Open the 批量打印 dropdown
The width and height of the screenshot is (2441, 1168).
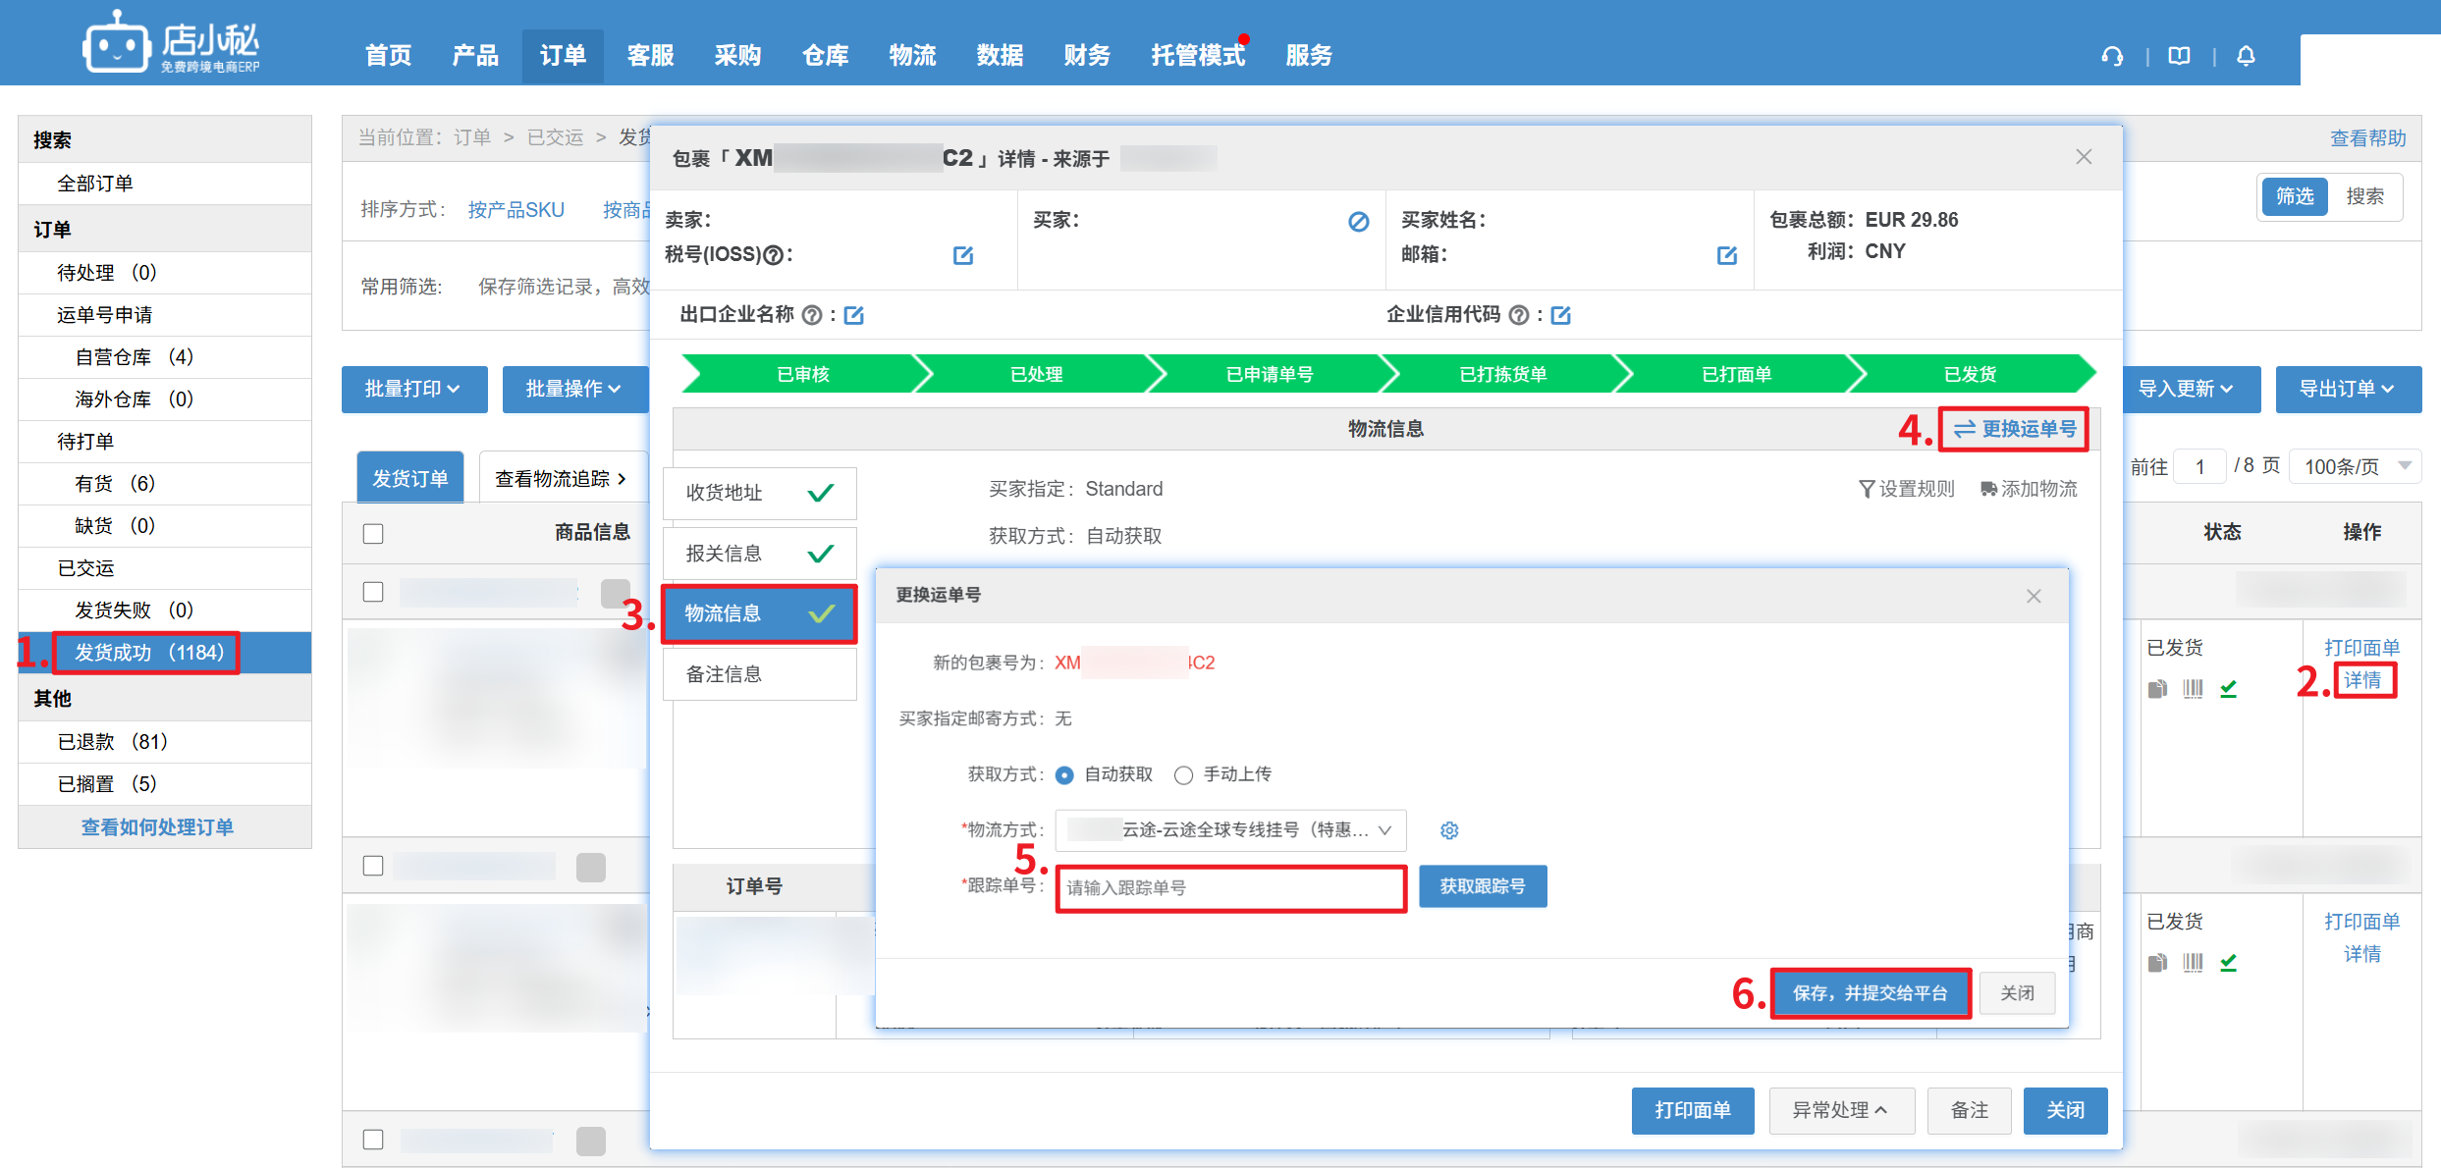click(x=413, y=390)
